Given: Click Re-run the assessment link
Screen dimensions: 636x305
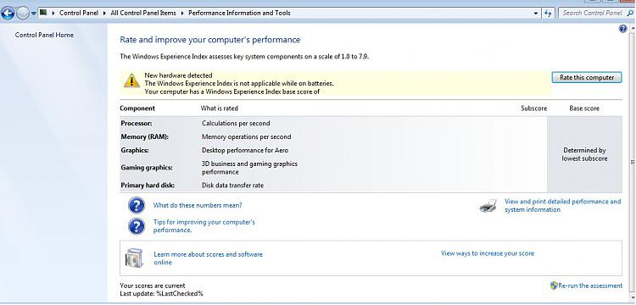Looking at the screenshot, I should [x=590, y=286].
